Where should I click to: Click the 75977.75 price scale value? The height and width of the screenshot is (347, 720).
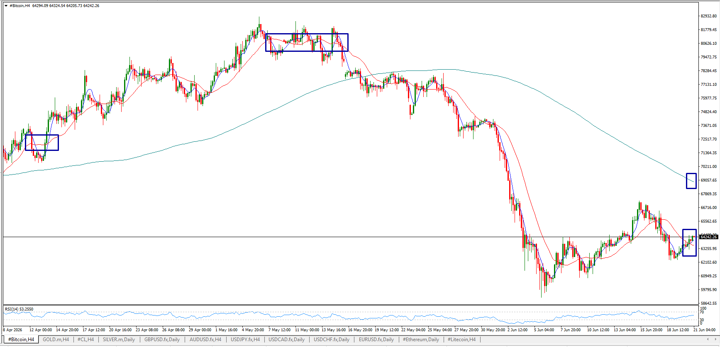coord(708,98)
